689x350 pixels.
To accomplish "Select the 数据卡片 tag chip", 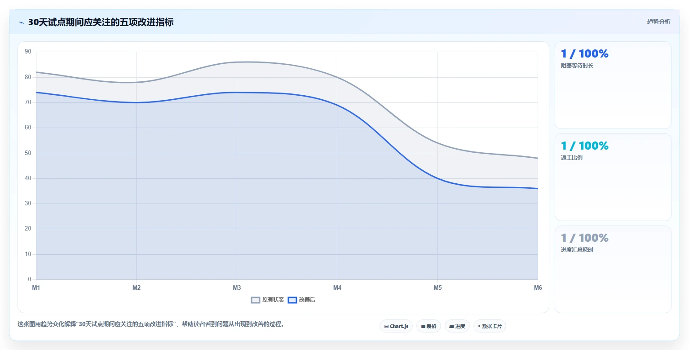I will tap(489, 326).
